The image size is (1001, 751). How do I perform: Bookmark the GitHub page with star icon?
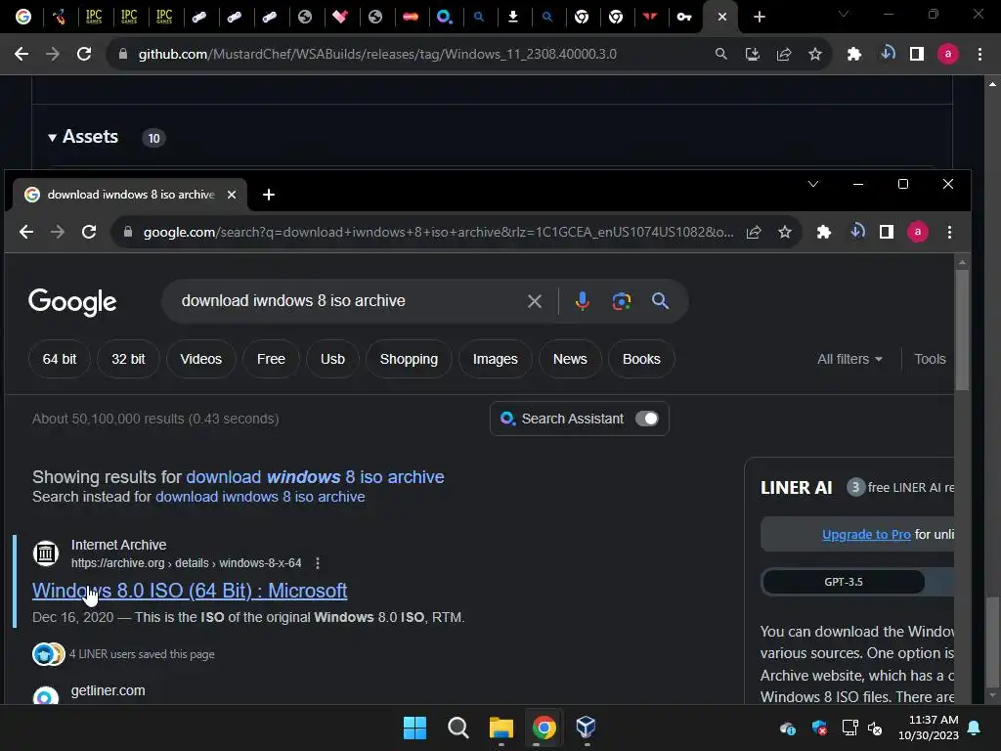[814, 55]
